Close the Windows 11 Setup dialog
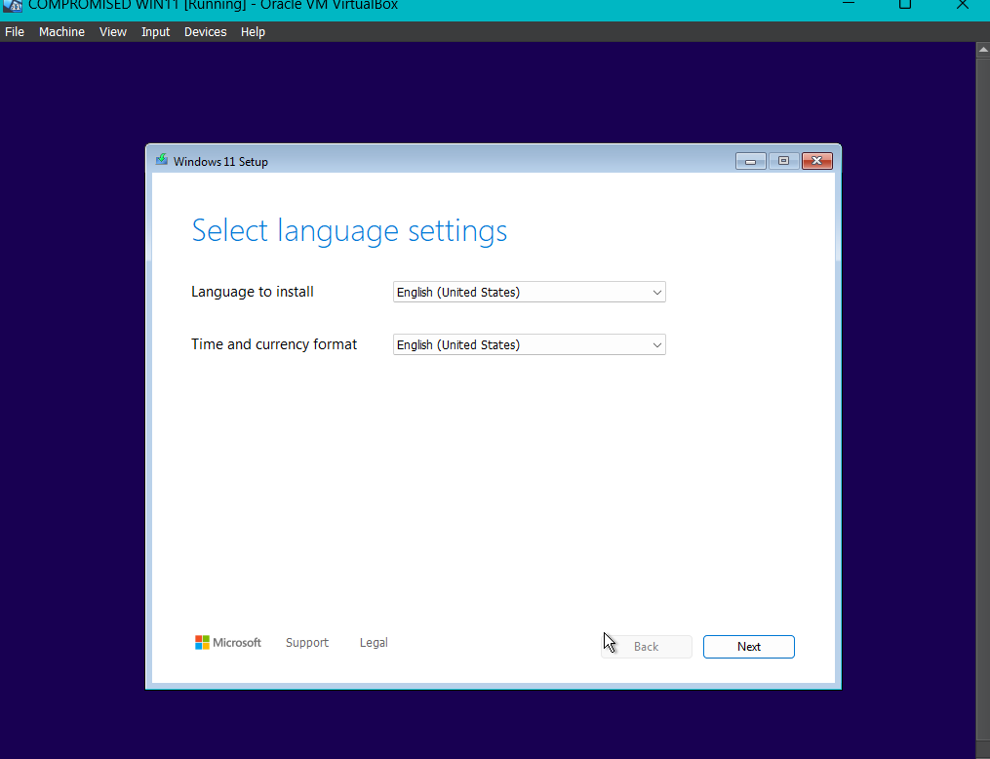 817,161
